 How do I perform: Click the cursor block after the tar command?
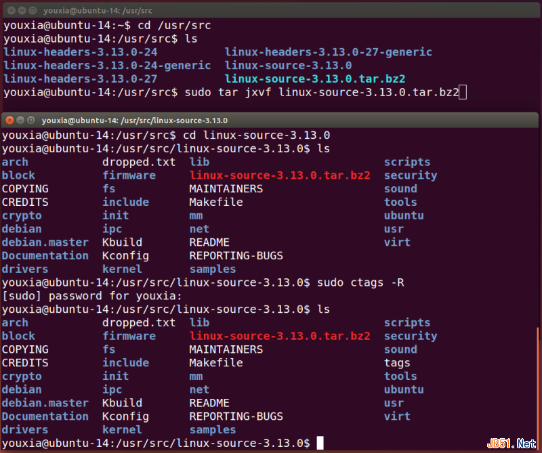point(463,92)
